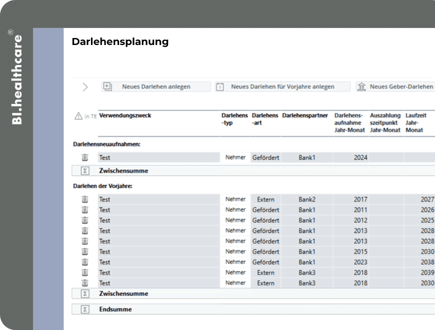Remove the Bank1 loan taken in 2011
The width and height of the screenshot is (435, 330).
click(x=85, y=210)
